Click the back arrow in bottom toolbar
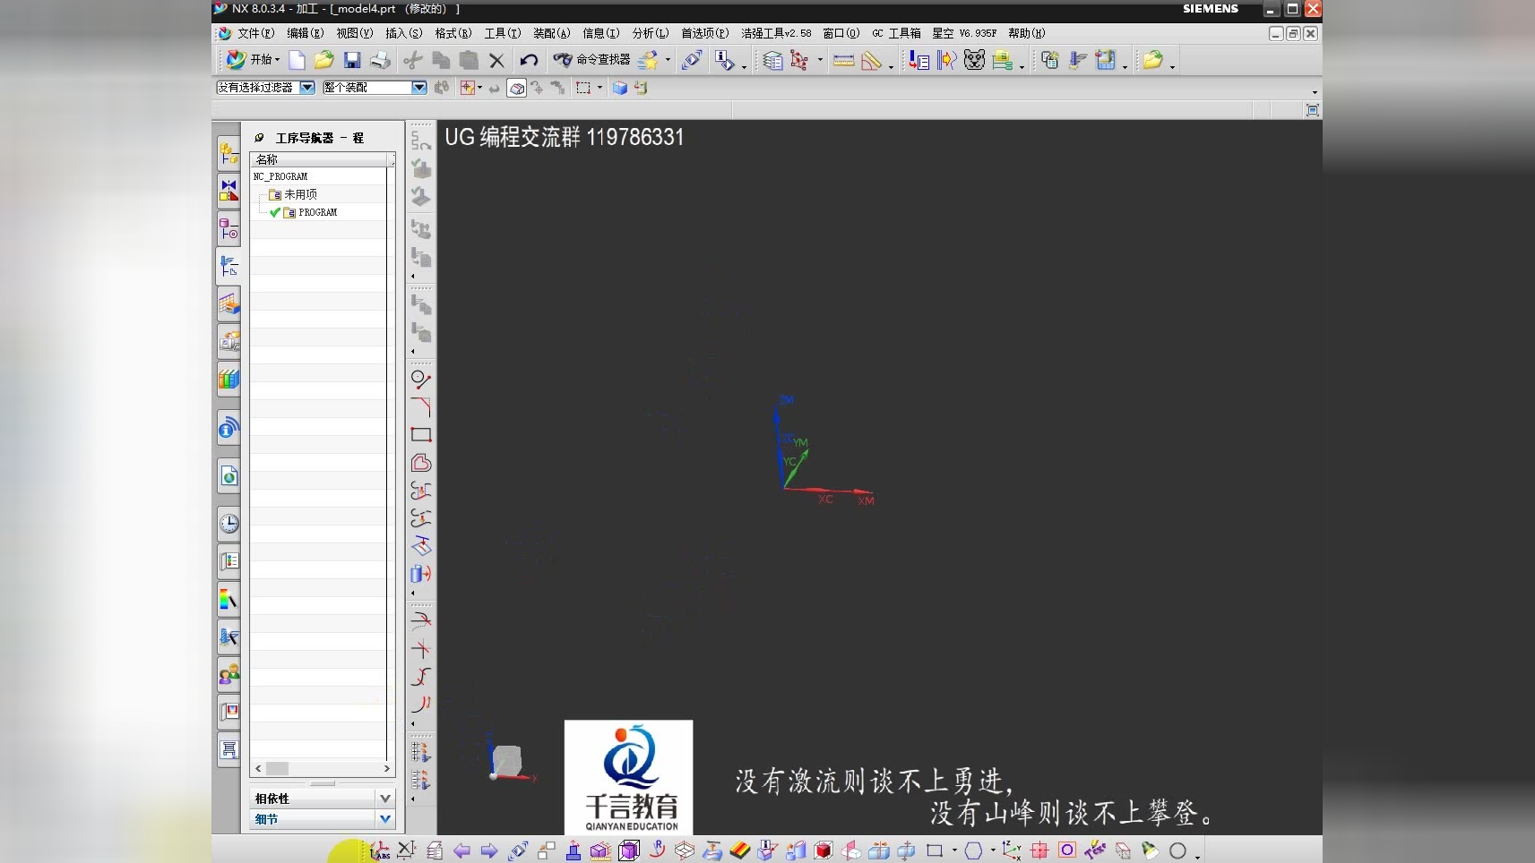Image resolution: width=1535 pixels, height=863 pixels. (461, 850)
